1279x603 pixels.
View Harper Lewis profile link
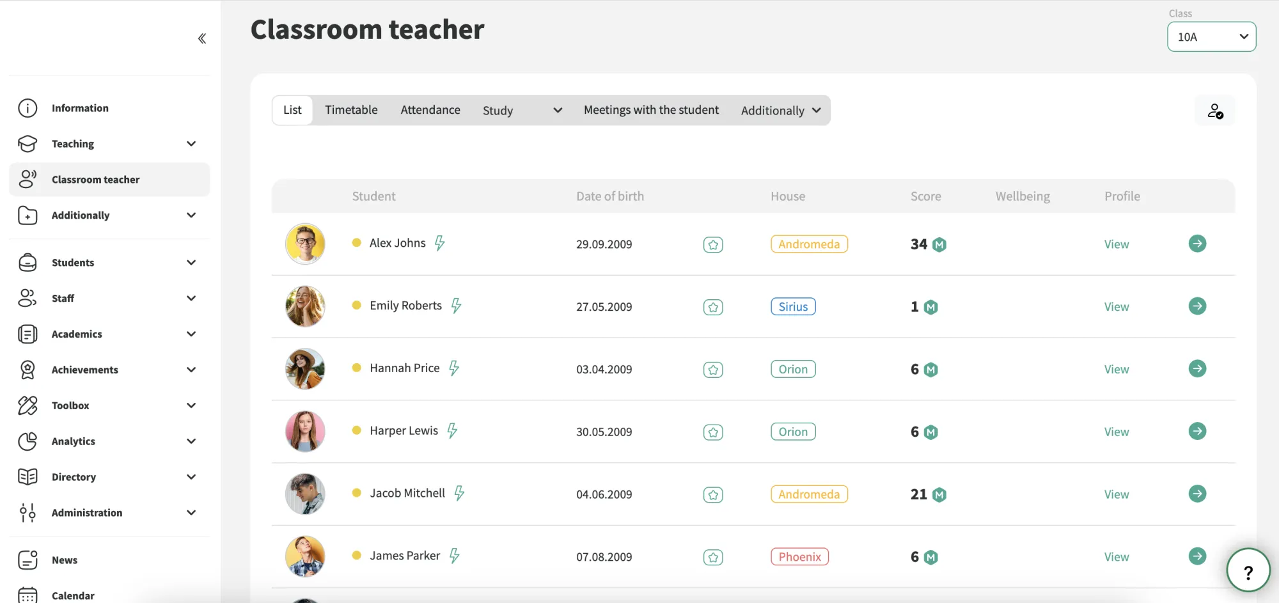click(1117, 432)
